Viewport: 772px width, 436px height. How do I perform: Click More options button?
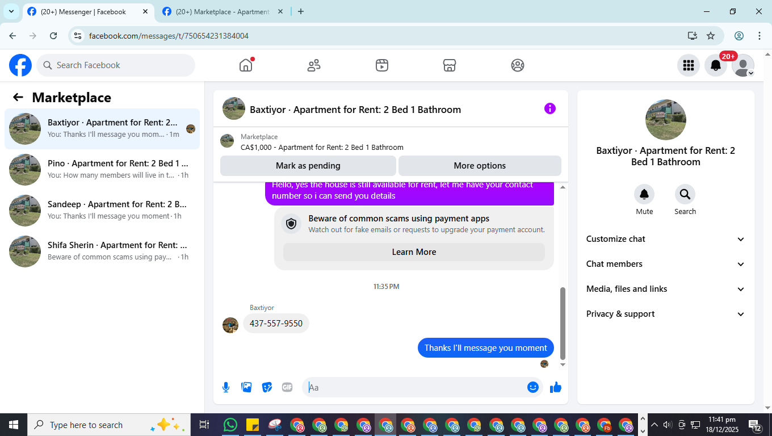click(x=480, y=166)
